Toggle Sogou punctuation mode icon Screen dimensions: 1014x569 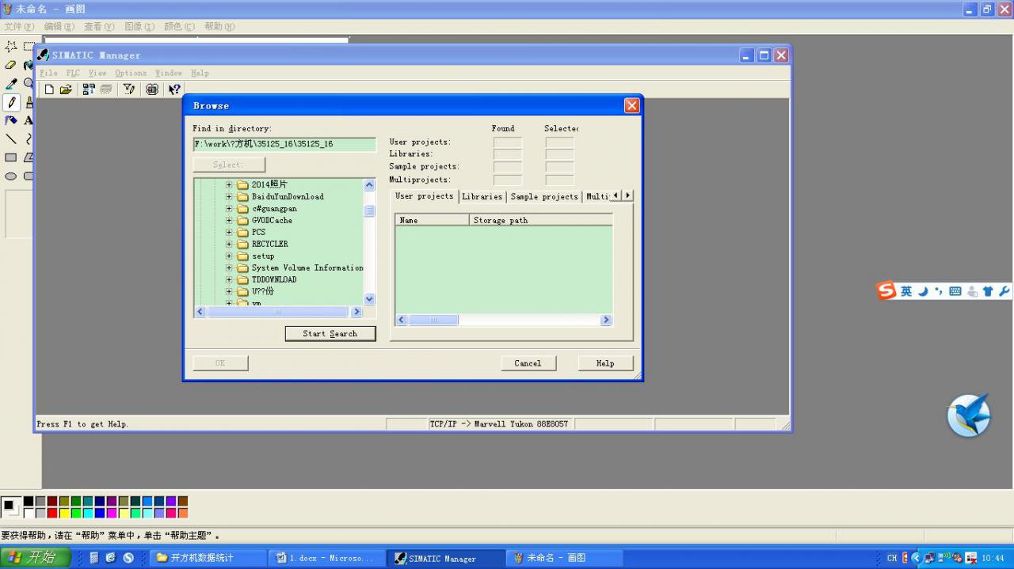coord(939,291)
